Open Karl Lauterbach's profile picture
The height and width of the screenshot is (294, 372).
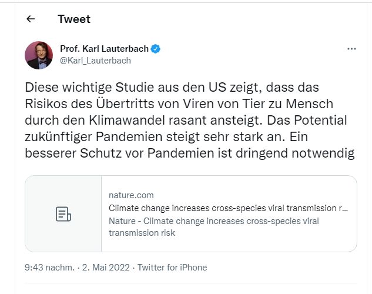point(39,55)
